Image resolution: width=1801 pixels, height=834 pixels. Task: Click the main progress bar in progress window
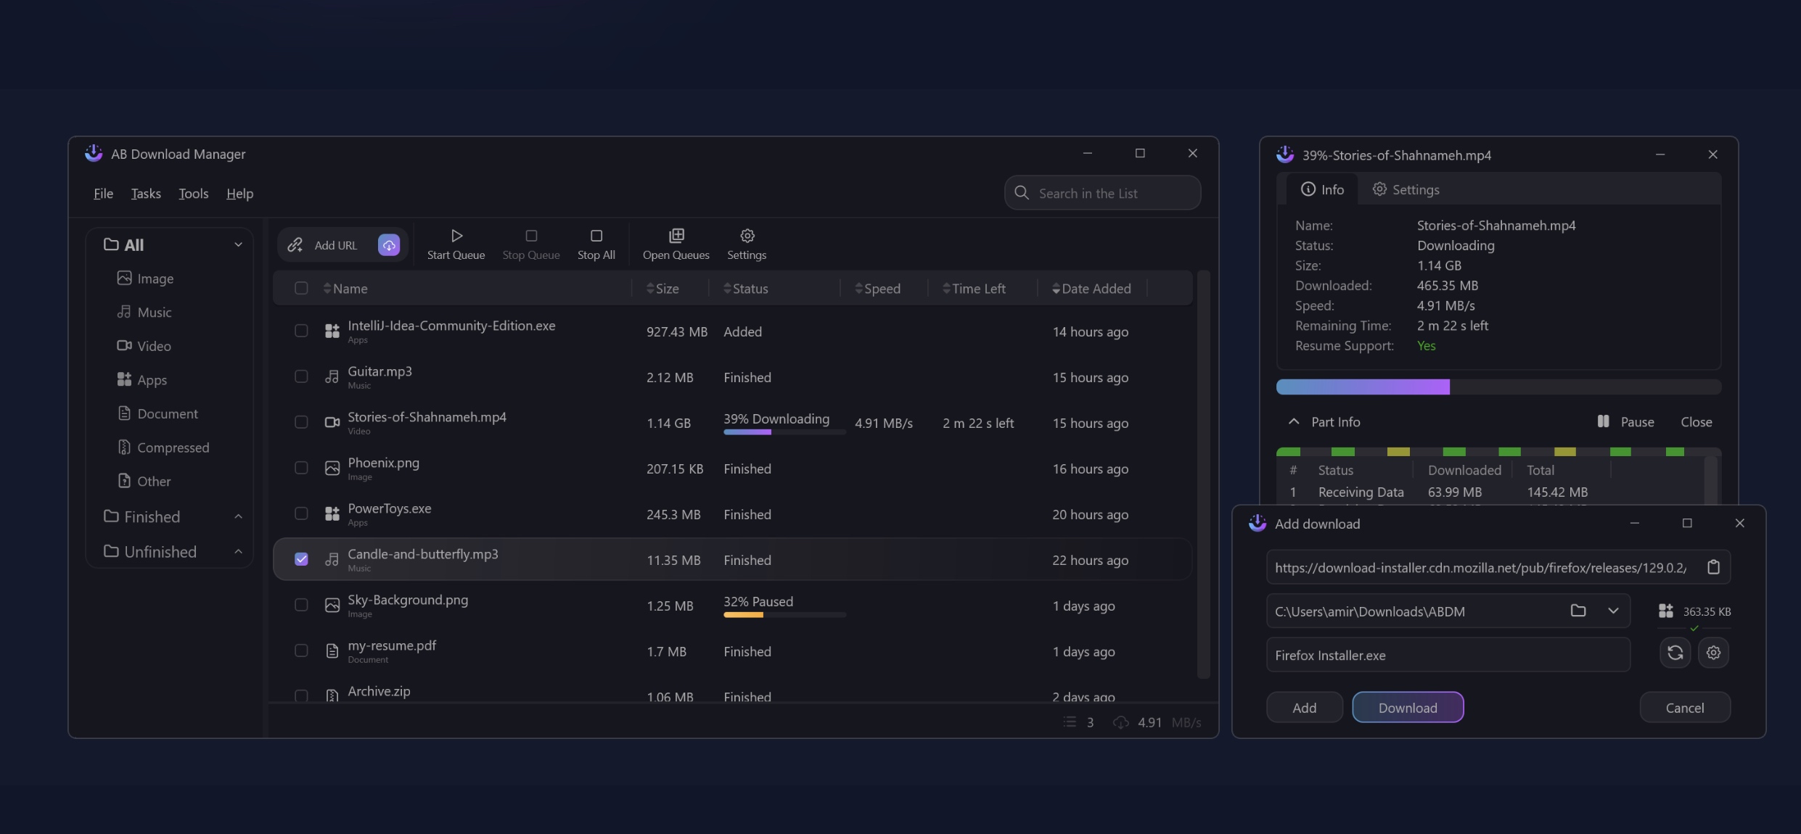1498,387
